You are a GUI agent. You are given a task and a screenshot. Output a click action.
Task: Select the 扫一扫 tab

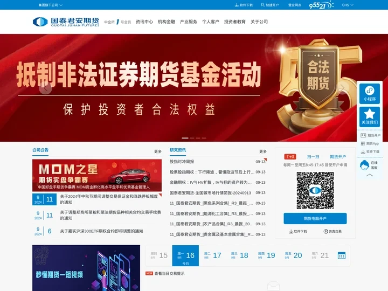313,157
